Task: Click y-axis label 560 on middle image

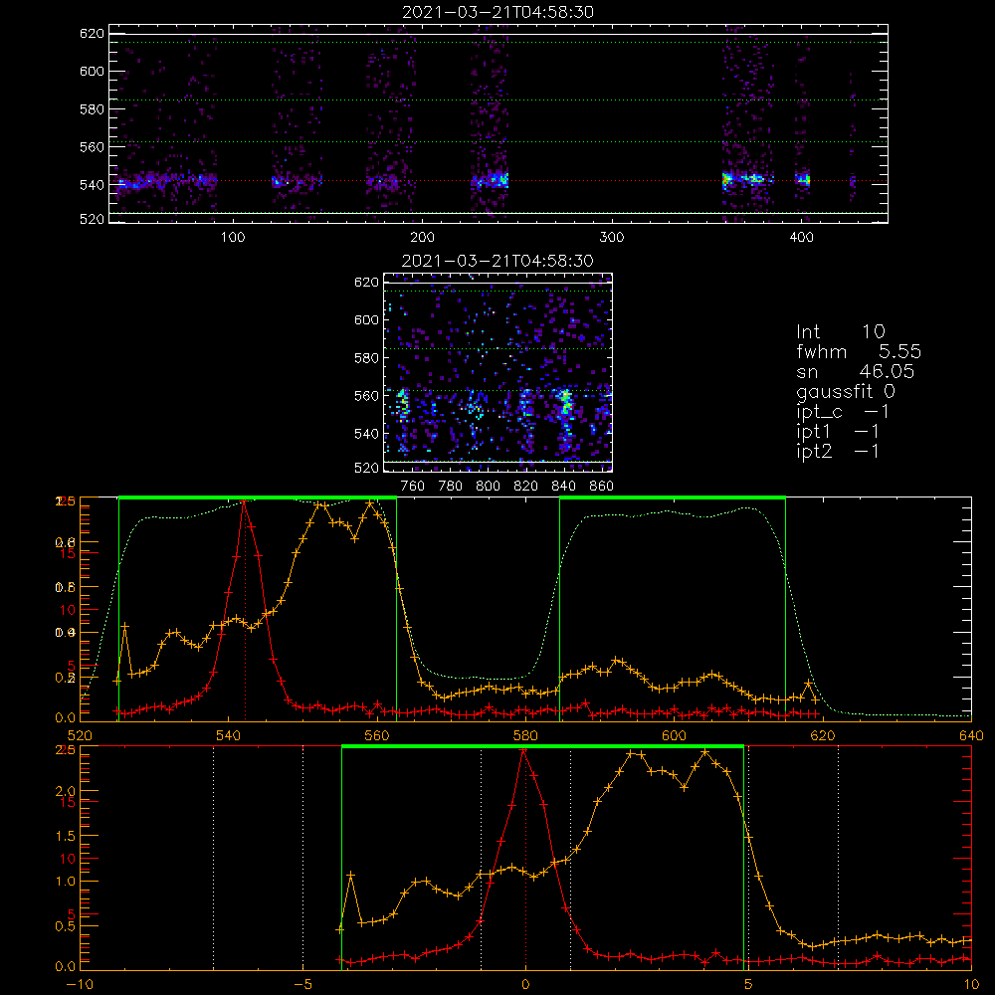Action: click(366, 395)
